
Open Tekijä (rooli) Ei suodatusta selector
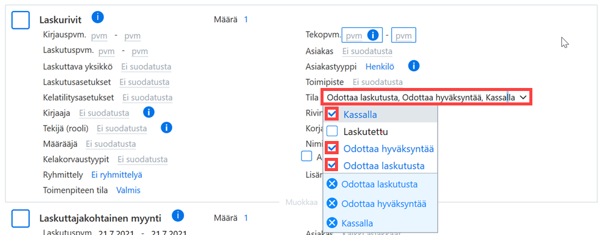(x=121, y=128)
